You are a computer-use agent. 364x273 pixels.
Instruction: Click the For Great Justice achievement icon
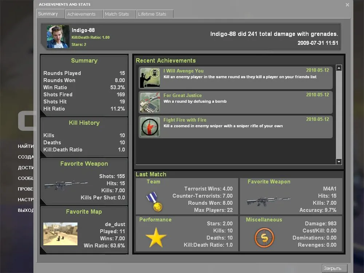[x=150, y=102]
